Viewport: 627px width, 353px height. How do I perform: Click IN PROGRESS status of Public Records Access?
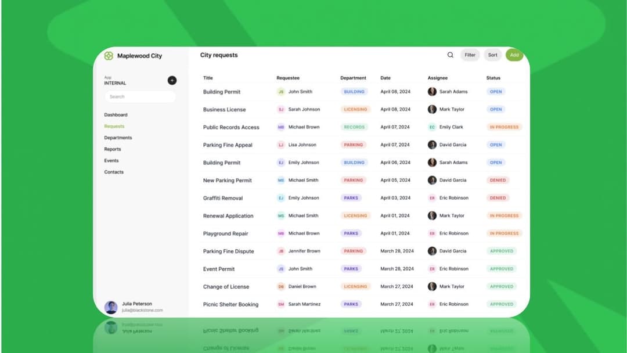(504, 127)
